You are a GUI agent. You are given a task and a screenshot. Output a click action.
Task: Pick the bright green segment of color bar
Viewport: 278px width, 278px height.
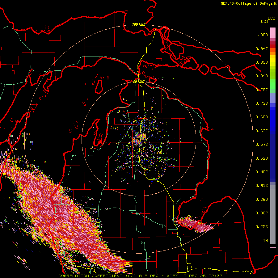click(x=273, y=84)
